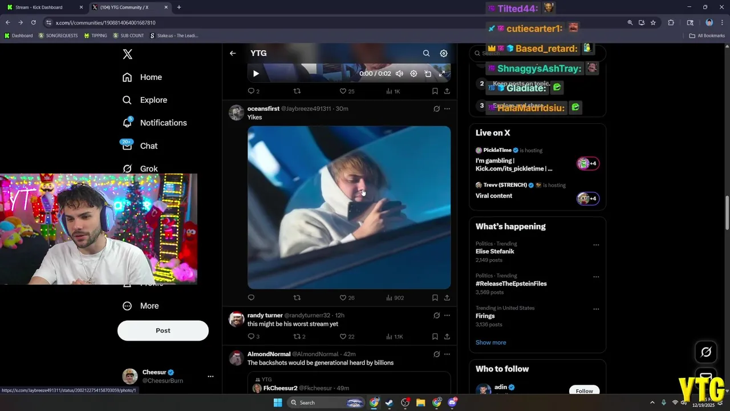Screen dimensions: 730x411
Task: Reply to randy turner's post
Action: click(253, 337)
